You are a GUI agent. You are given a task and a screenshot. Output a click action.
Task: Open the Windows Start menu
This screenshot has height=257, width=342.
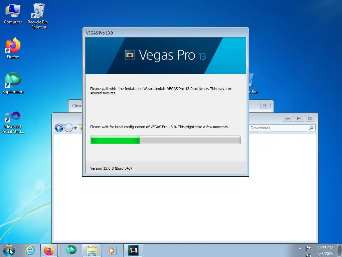(9, 250)
